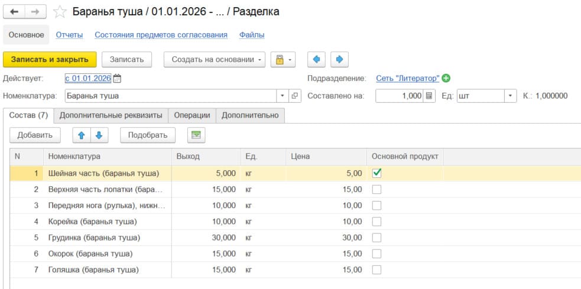Check Основной продукт for Корейка row
Screen dimensions: 581x289
376,222
